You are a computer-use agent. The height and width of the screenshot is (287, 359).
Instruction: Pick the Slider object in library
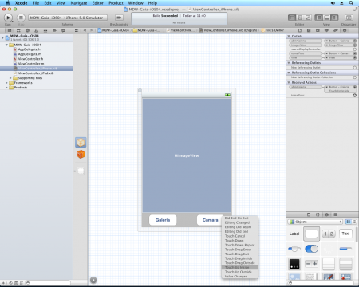(x=294, y=249)
